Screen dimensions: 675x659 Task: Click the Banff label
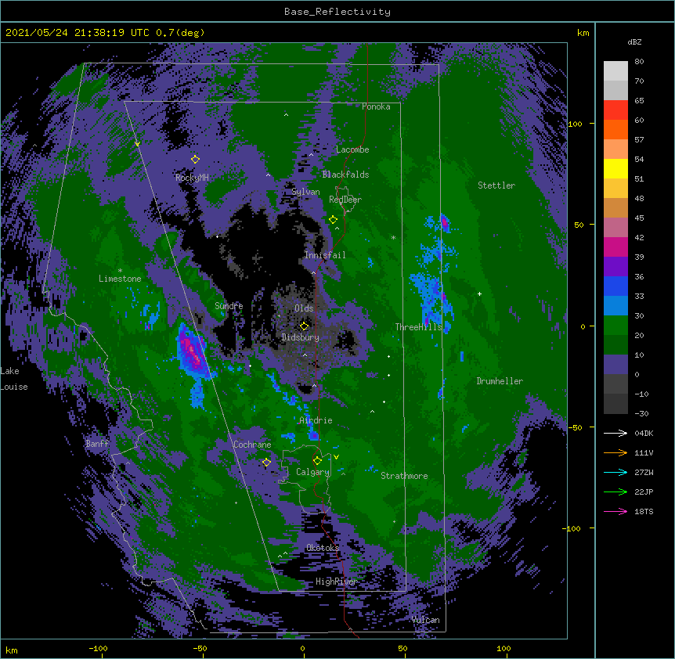coord(97,444)
